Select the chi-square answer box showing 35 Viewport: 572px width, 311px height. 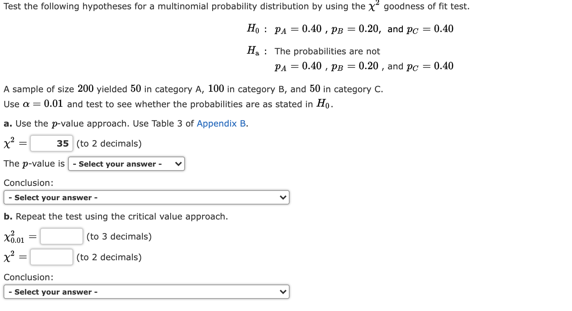click(x=51, y=143)
